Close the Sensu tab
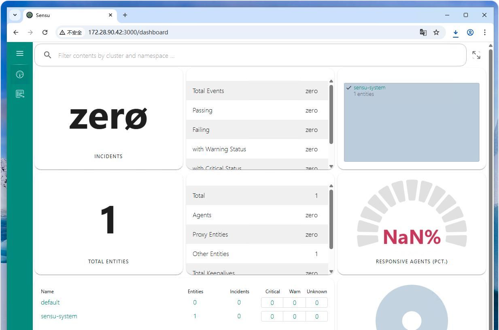The image size is (499, 330). (110, 15)
